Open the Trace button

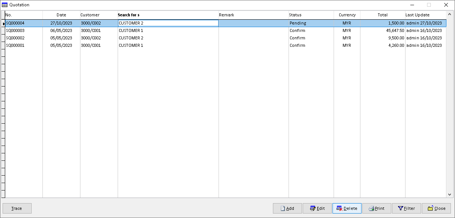click(x=17, y=208)
